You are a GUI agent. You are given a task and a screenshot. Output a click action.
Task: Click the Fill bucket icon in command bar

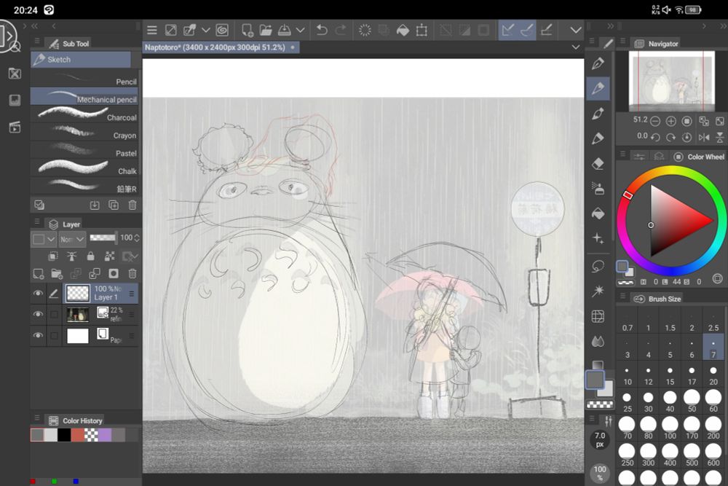click(403, 31)
